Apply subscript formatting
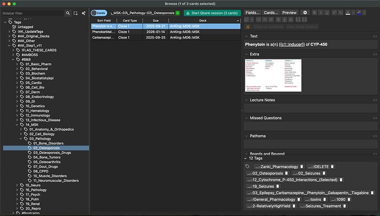Screen dimensions: 380x216 coord(340,13)
